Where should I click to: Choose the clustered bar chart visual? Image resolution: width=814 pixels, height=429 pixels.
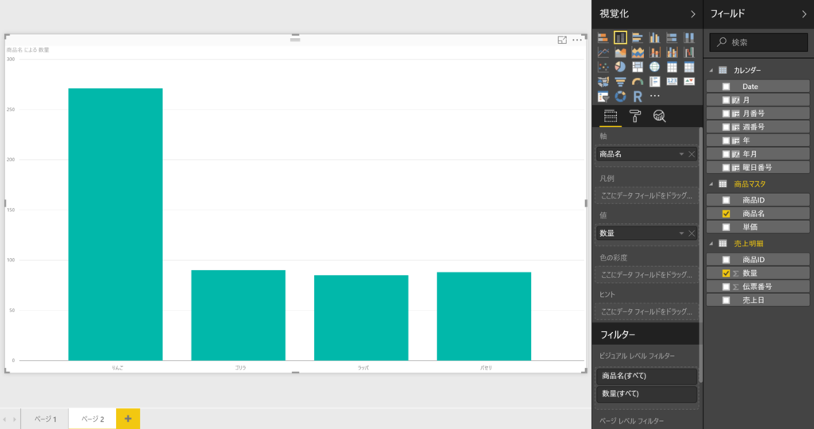point(638,37)
